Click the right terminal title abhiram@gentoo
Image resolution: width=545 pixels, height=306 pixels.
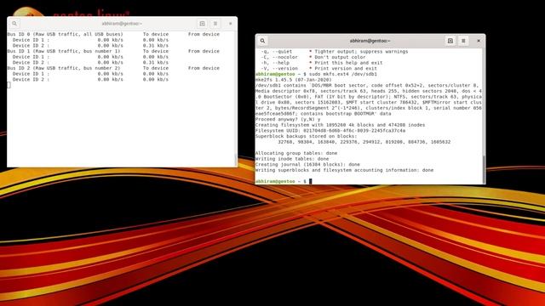(x=370, y=41)
